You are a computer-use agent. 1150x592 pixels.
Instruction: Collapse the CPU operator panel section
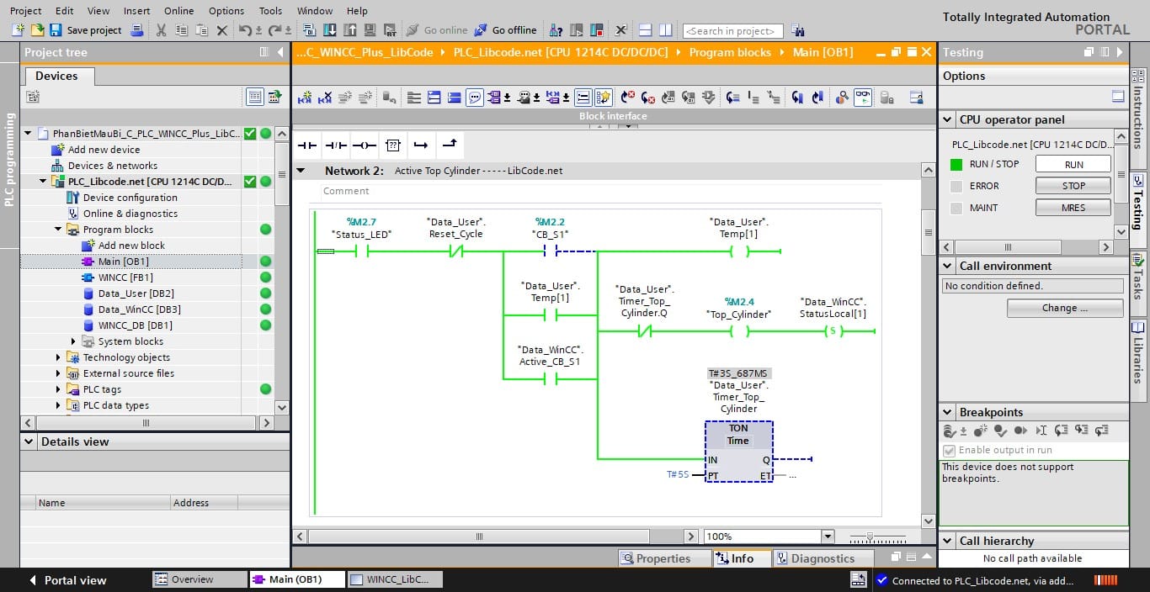coord(948,120)
